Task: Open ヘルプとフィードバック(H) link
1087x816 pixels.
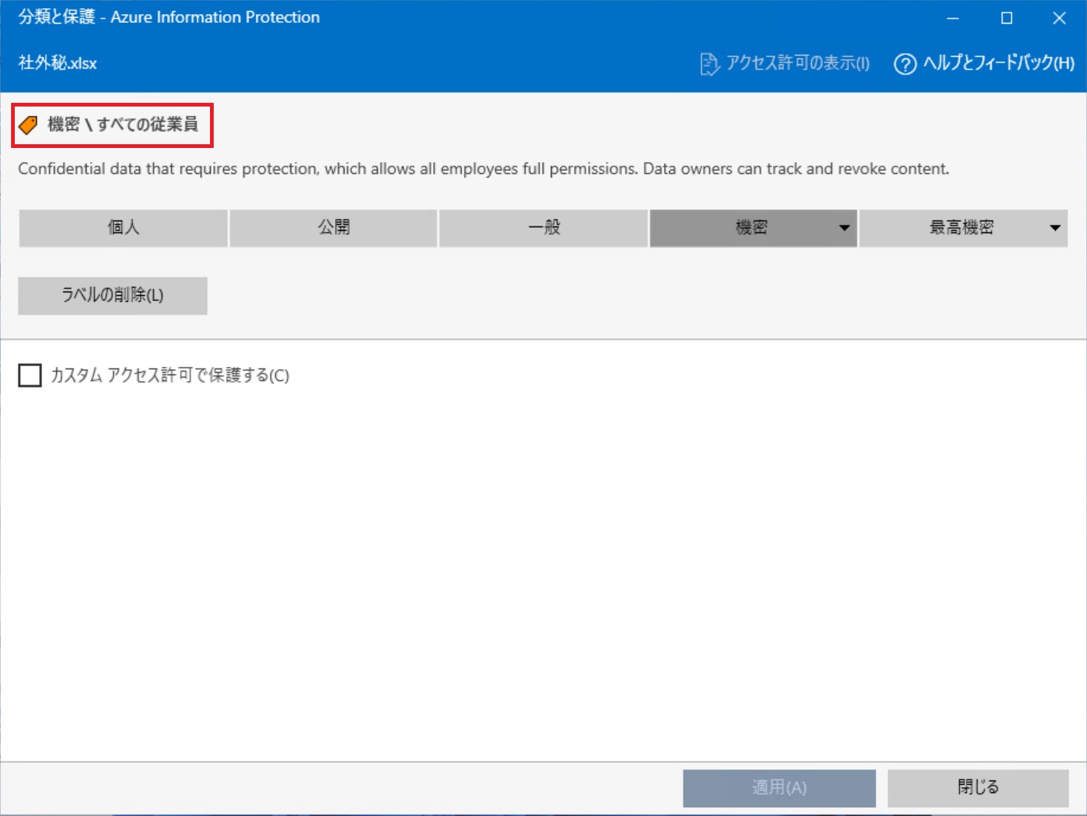Action: click(998, 64)
